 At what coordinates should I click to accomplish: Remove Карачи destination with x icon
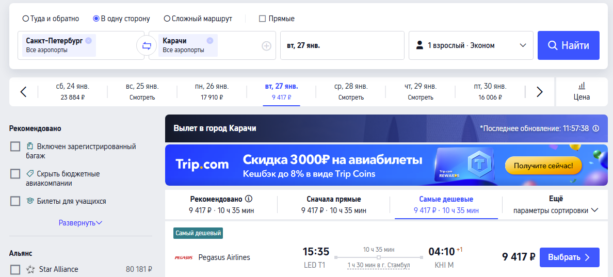(209, 41)
